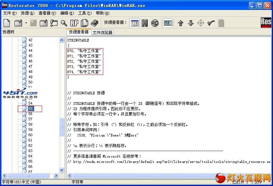
Task: Click the resource tree toggle icon
Action: pyautogui.click(x=54, y=23)
